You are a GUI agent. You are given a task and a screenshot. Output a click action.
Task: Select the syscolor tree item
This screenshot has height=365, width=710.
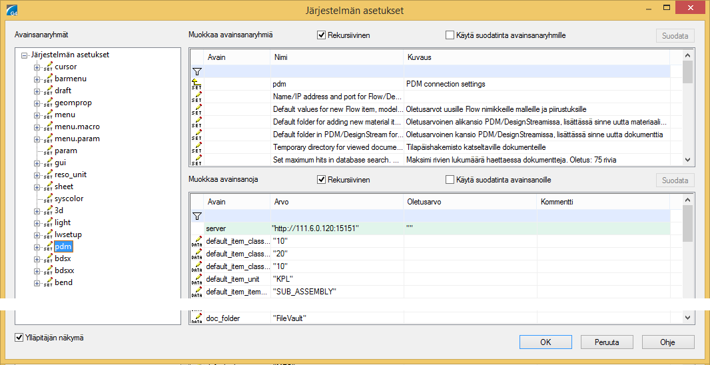coord(69,199)
